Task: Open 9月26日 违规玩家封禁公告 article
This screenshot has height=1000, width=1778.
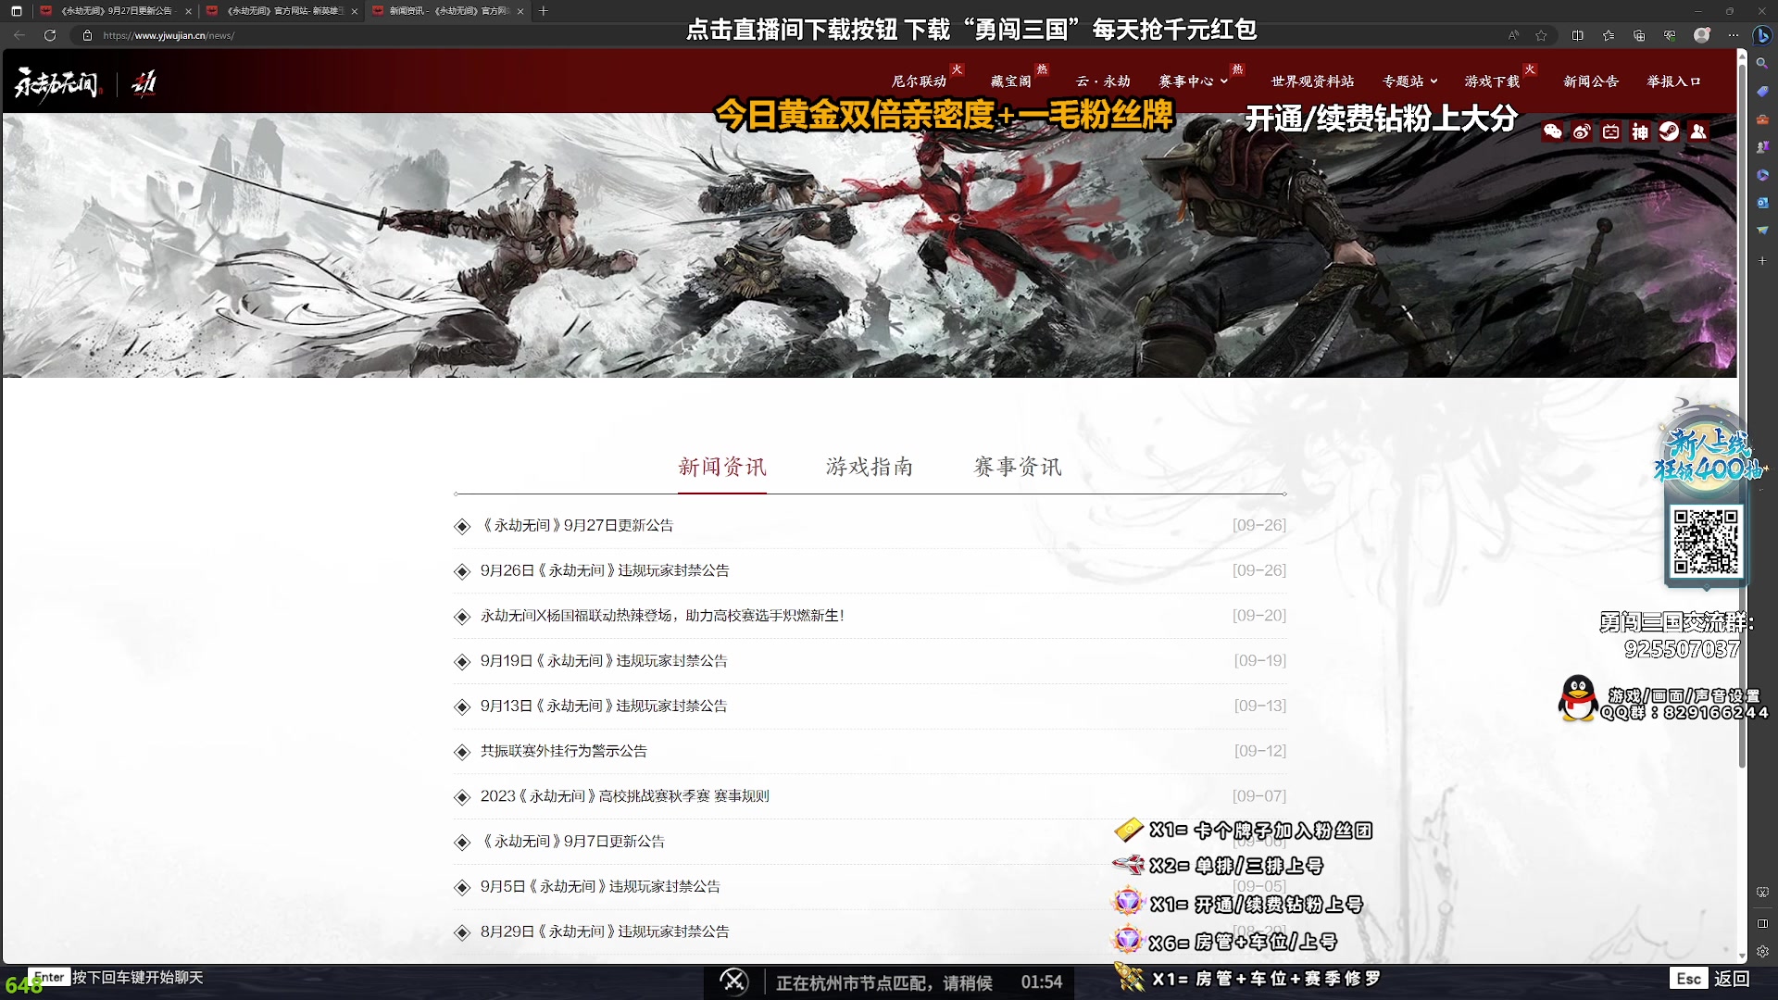Action: click(605, 570)
